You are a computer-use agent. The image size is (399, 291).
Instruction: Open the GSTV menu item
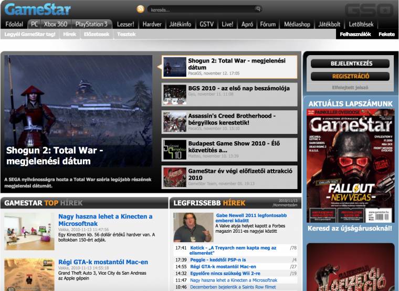pos(206,24)
